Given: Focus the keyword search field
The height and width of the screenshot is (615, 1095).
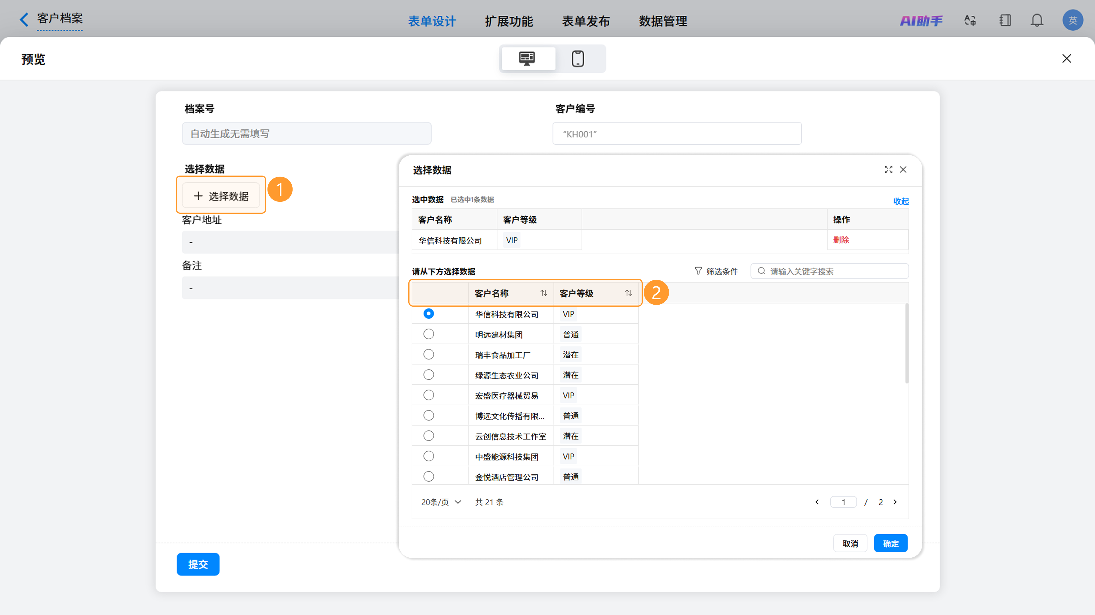Looking at the screenshot, I should [x=830, y=271].
